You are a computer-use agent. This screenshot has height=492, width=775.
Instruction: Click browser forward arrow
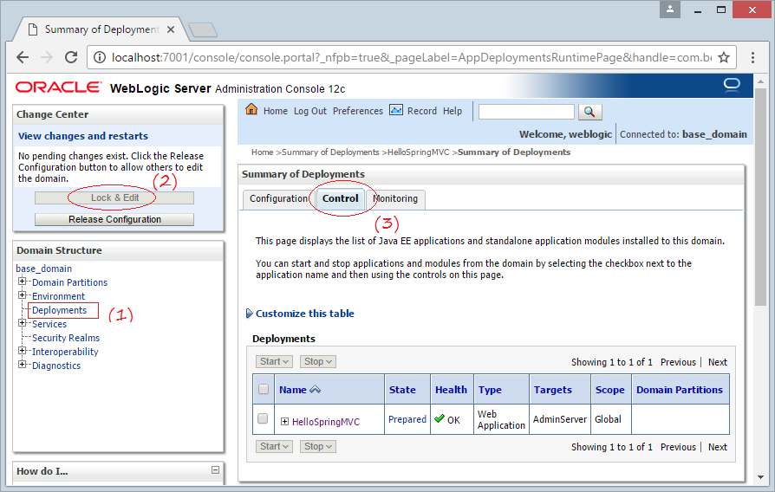[x=47, y=57]
